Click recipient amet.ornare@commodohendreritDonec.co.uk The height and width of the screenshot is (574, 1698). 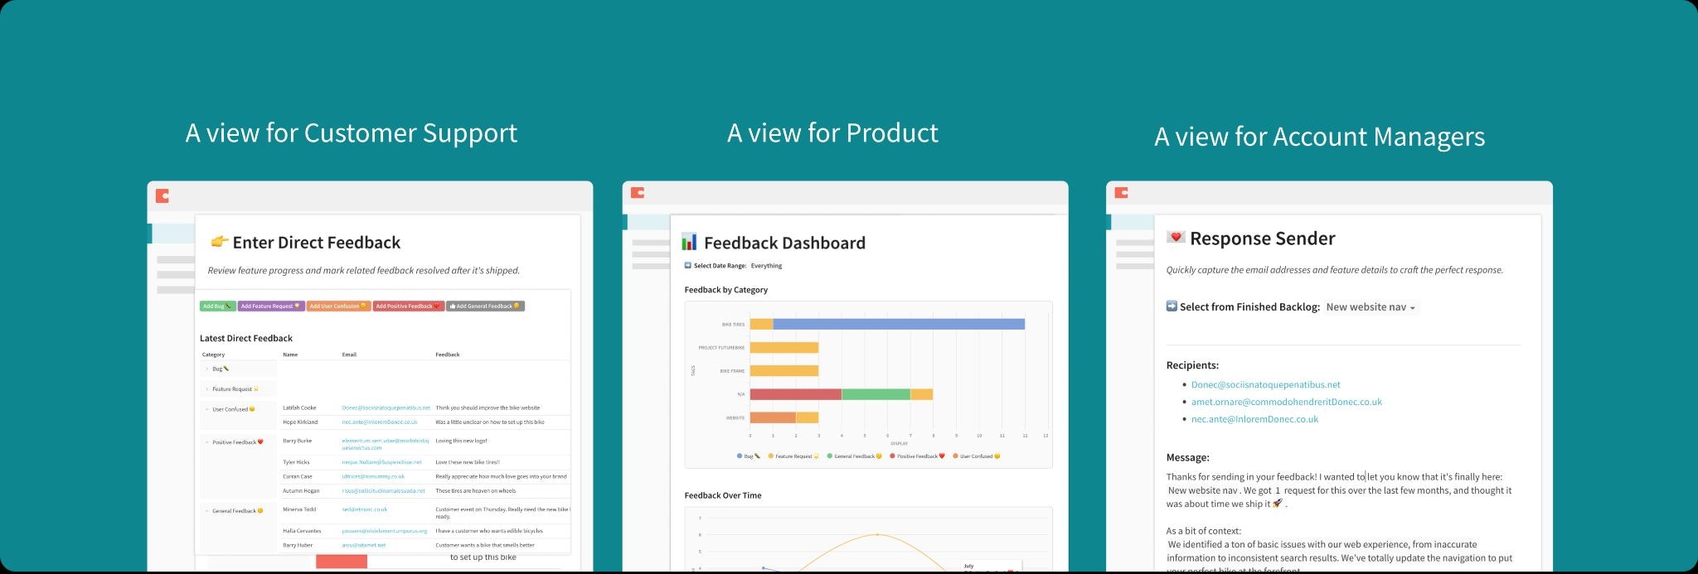tap(1287, 402)
